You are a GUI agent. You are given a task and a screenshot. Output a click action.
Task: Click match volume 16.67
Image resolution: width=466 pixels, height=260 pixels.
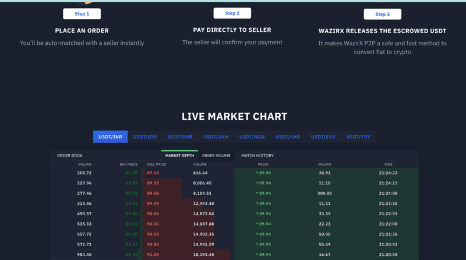coord(324,255)
